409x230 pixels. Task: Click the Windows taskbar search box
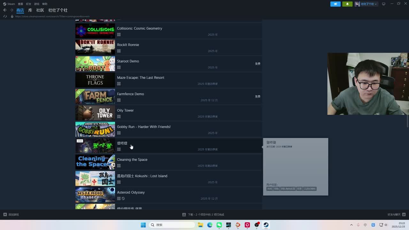coord(173,225)
